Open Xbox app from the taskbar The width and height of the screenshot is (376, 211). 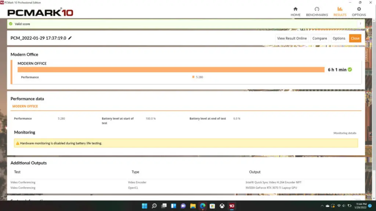click(222, 206)
